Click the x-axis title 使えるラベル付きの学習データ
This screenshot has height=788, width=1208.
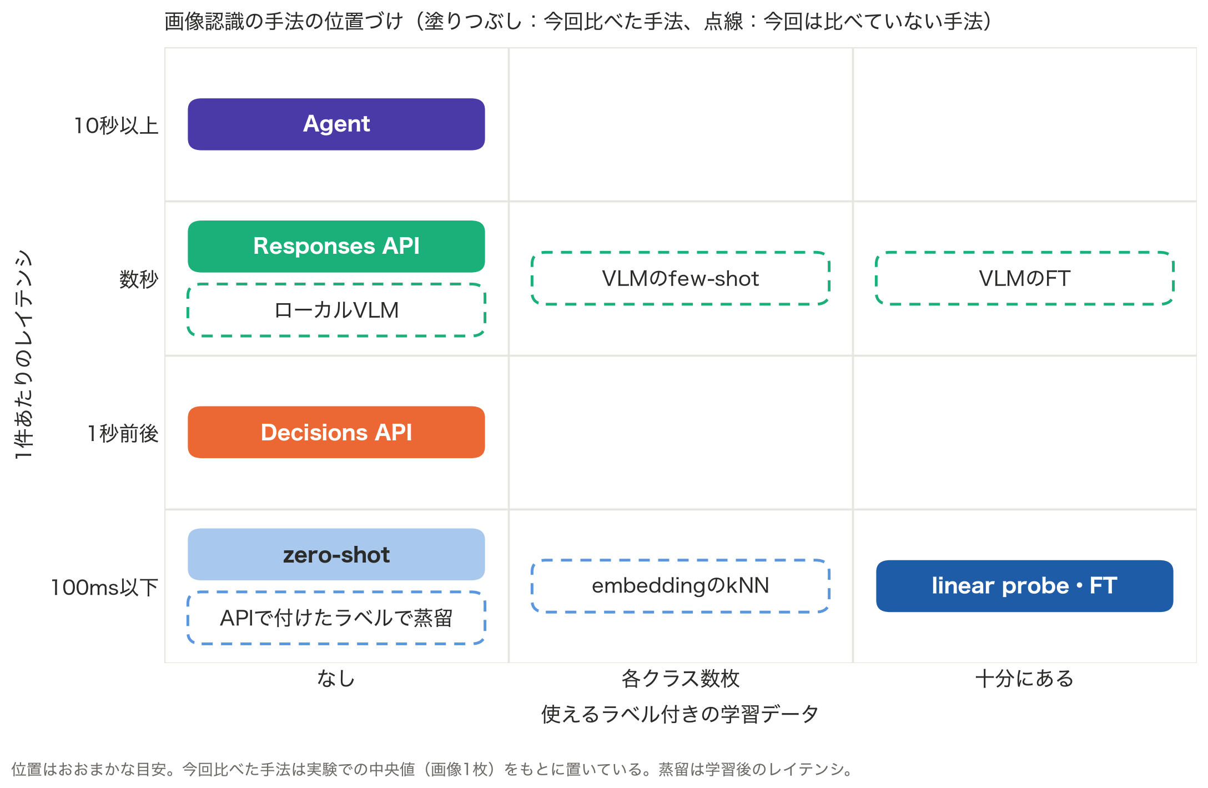[x=680, y=714]
